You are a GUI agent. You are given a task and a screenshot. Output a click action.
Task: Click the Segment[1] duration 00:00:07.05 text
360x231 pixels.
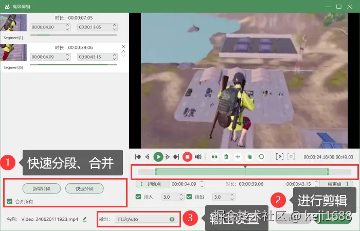[x=80, y=18]
